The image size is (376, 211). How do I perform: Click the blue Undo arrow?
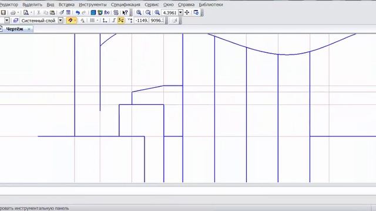[78, 13]
